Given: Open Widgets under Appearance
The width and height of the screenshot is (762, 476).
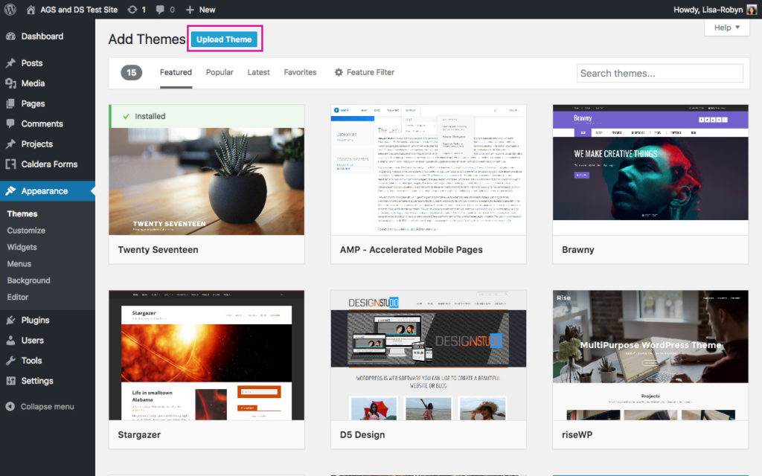Looking at the screenshot, I should (22, 247).
